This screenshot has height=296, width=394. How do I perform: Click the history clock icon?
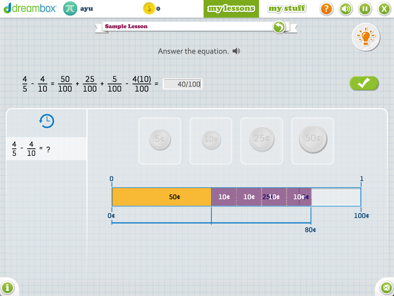[47, 121]
